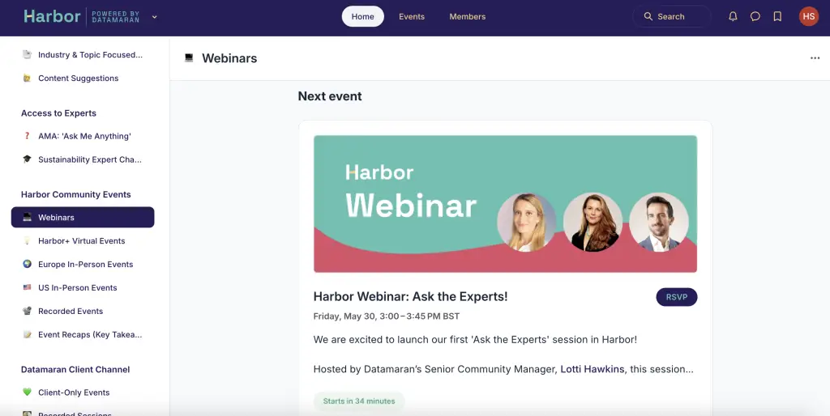Click the red question mark AMA icon
Image resolution: width=830 pixels, height=416 pixels.
tap(27, 136)
